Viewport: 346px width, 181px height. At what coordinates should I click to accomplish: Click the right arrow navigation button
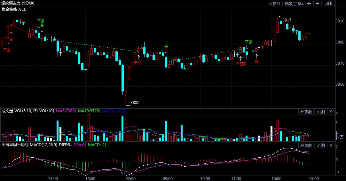pyautogui.click(x=318, y=4)
